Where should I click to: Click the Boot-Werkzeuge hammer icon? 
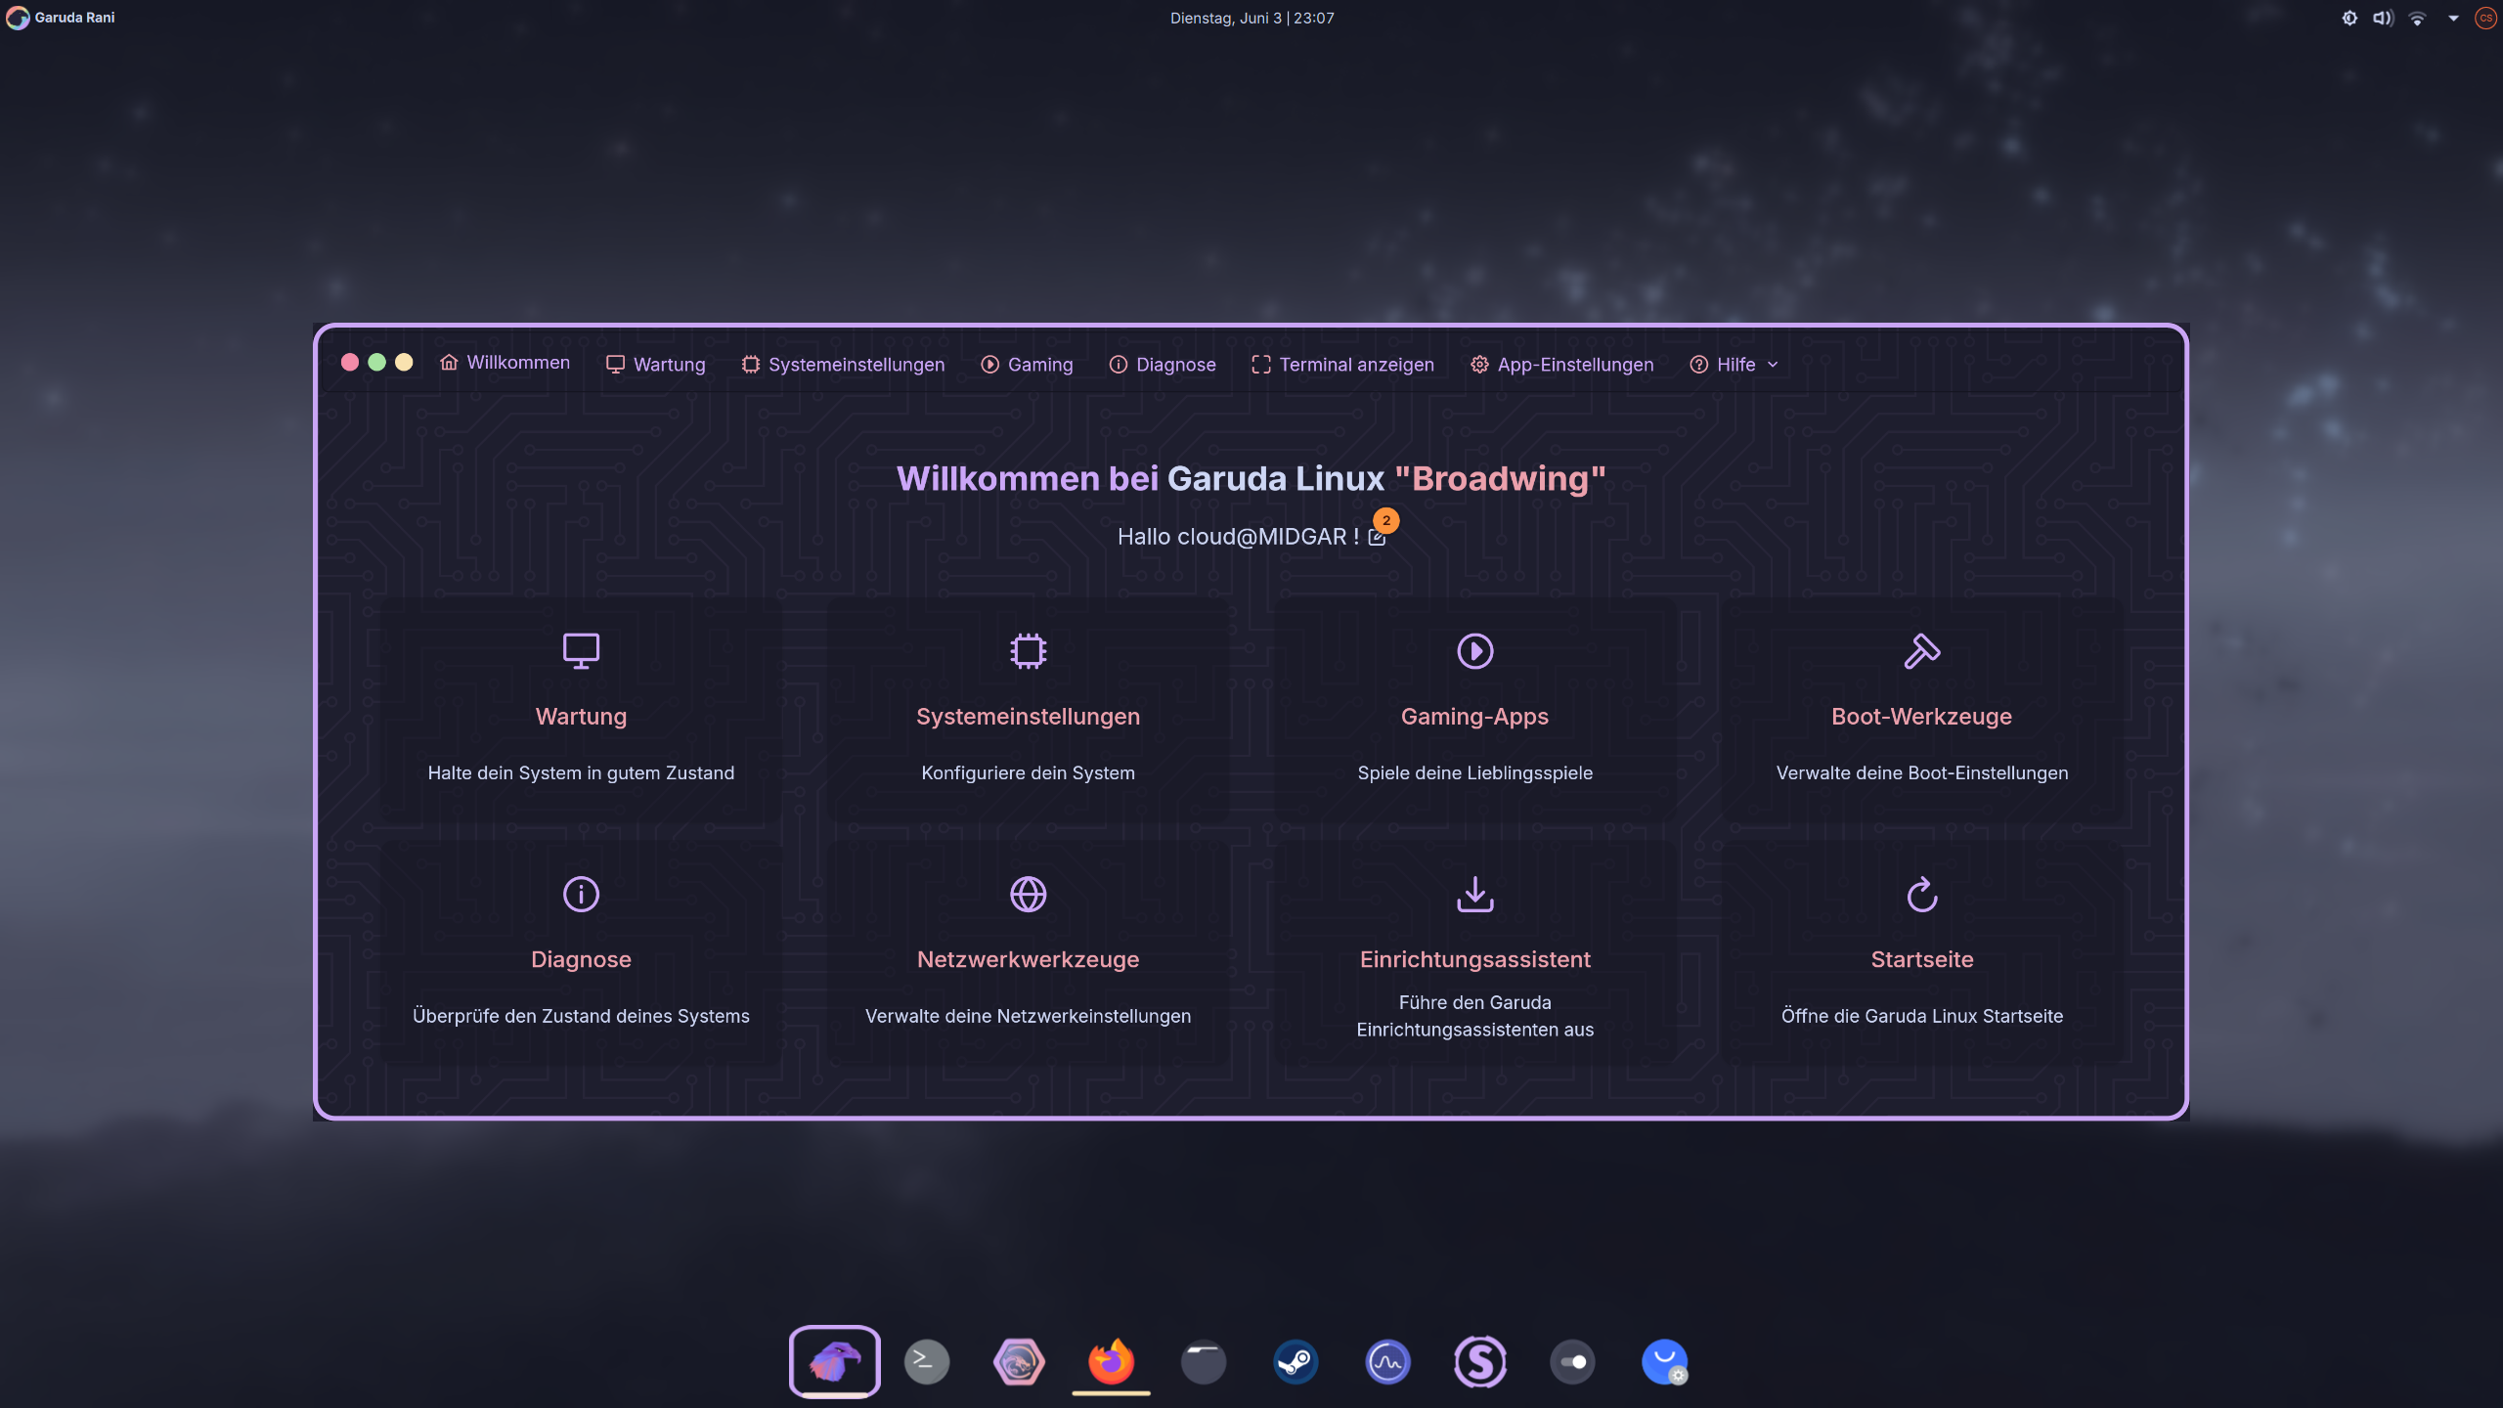[1921, 650]
